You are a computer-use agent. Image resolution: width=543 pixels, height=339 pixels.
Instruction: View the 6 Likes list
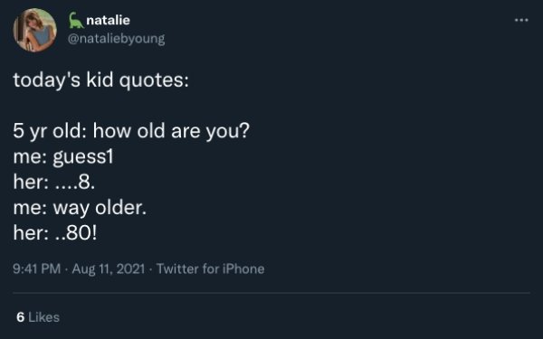(x=38, y=317)
